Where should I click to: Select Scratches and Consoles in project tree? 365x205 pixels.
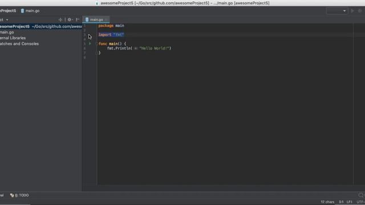click(19, 44)
